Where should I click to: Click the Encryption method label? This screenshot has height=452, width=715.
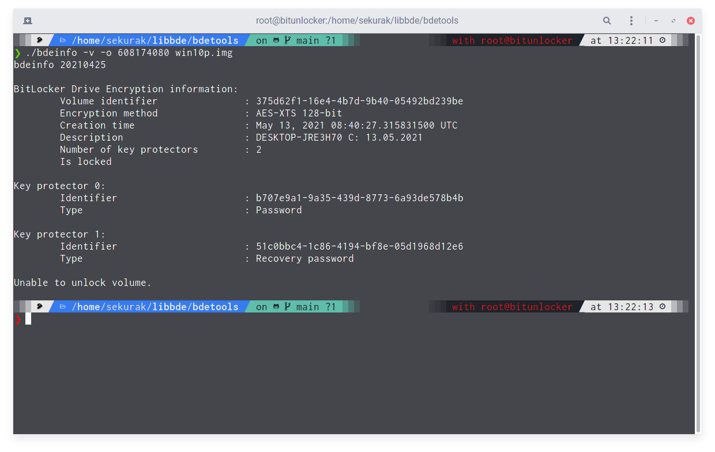coord(109,113)
